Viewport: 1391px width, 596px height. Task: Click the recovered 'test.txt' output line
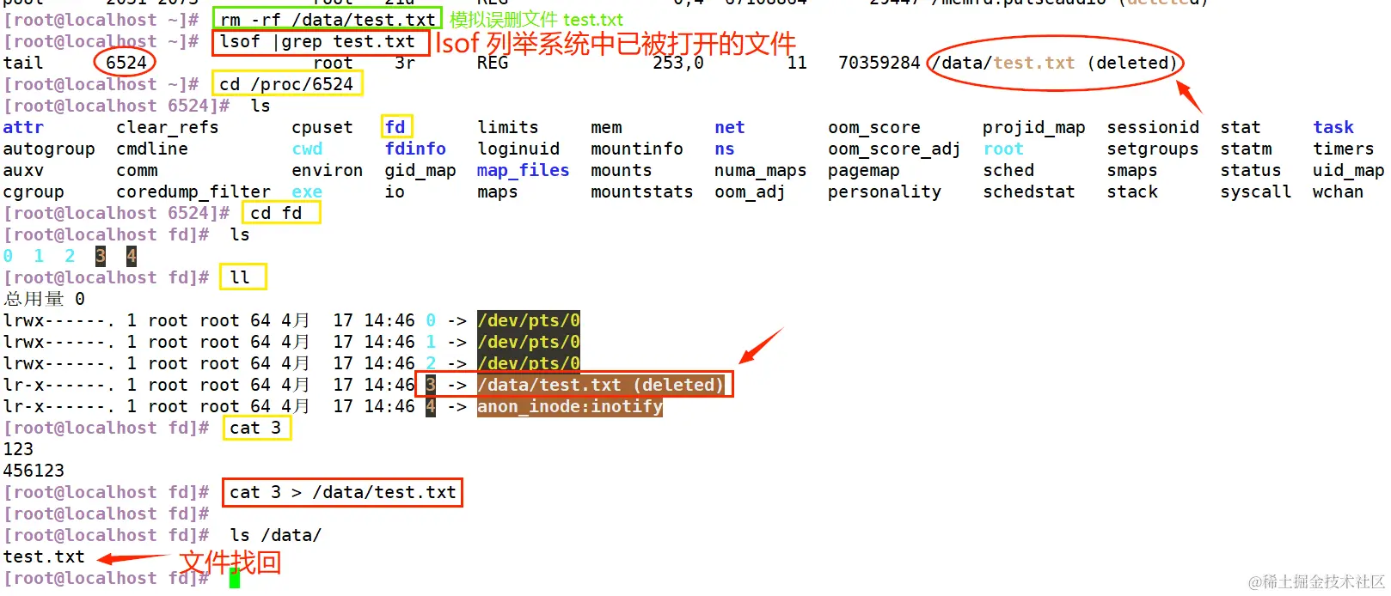coord(44,556)
